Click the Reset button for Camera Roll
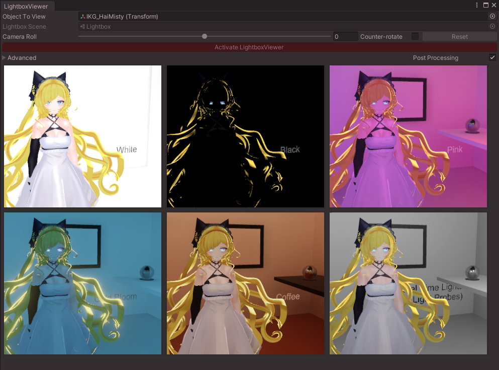Viewport: 499px width, 370px height. [459, 36]
